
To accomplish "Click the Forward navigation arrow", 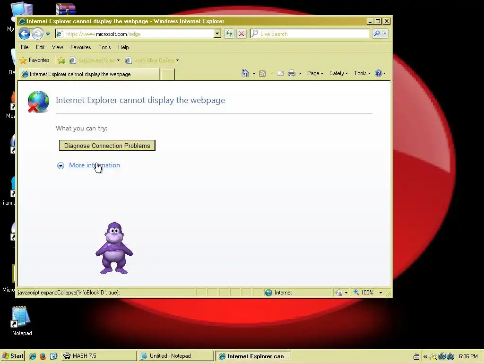I will click(38, 34).
